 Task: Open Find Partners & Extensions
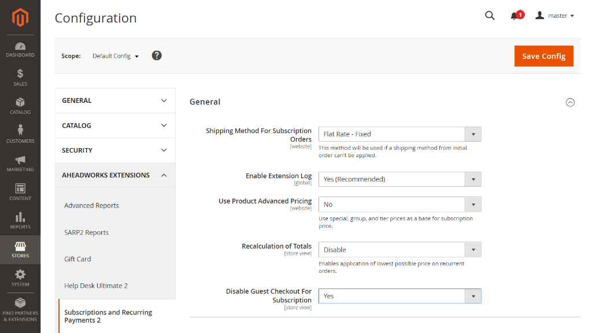click(20, 310)
